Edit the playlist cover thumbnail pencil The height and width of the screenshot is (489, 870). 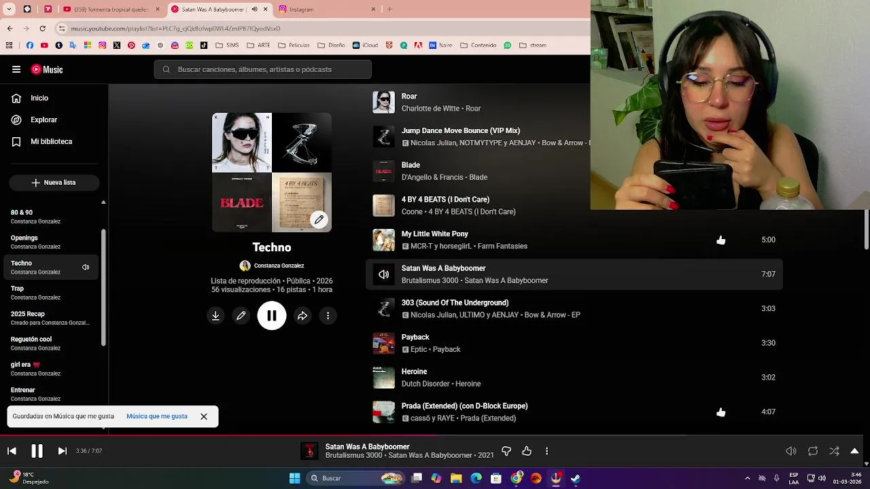pos(319,219)
